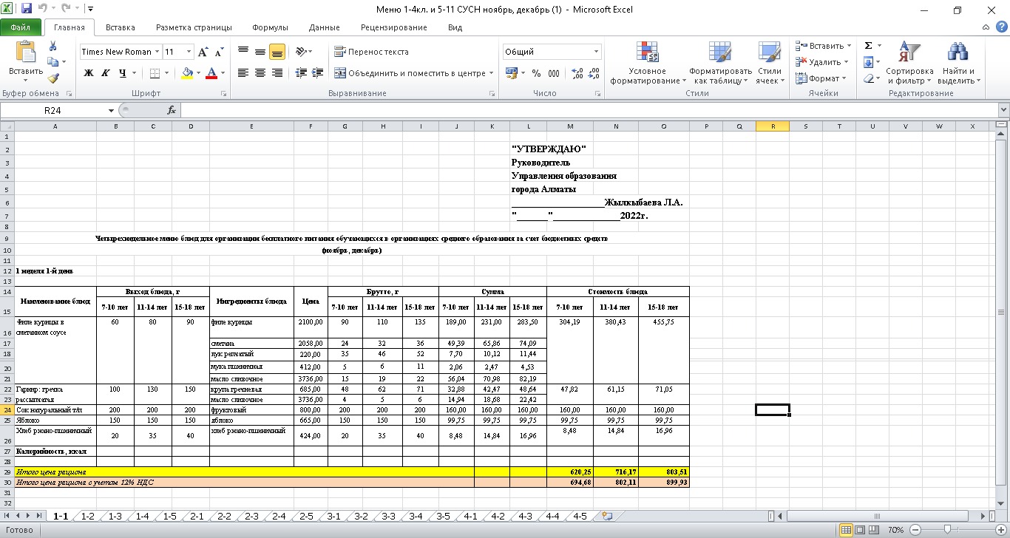Toggle Italic formatting
The width and height of the screenshot is (1010, 538).
(x=105, y=73)
